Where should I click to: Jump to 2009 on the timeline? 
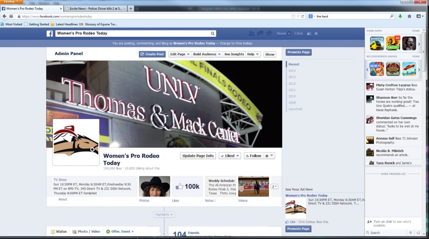[x=292, y=103]
